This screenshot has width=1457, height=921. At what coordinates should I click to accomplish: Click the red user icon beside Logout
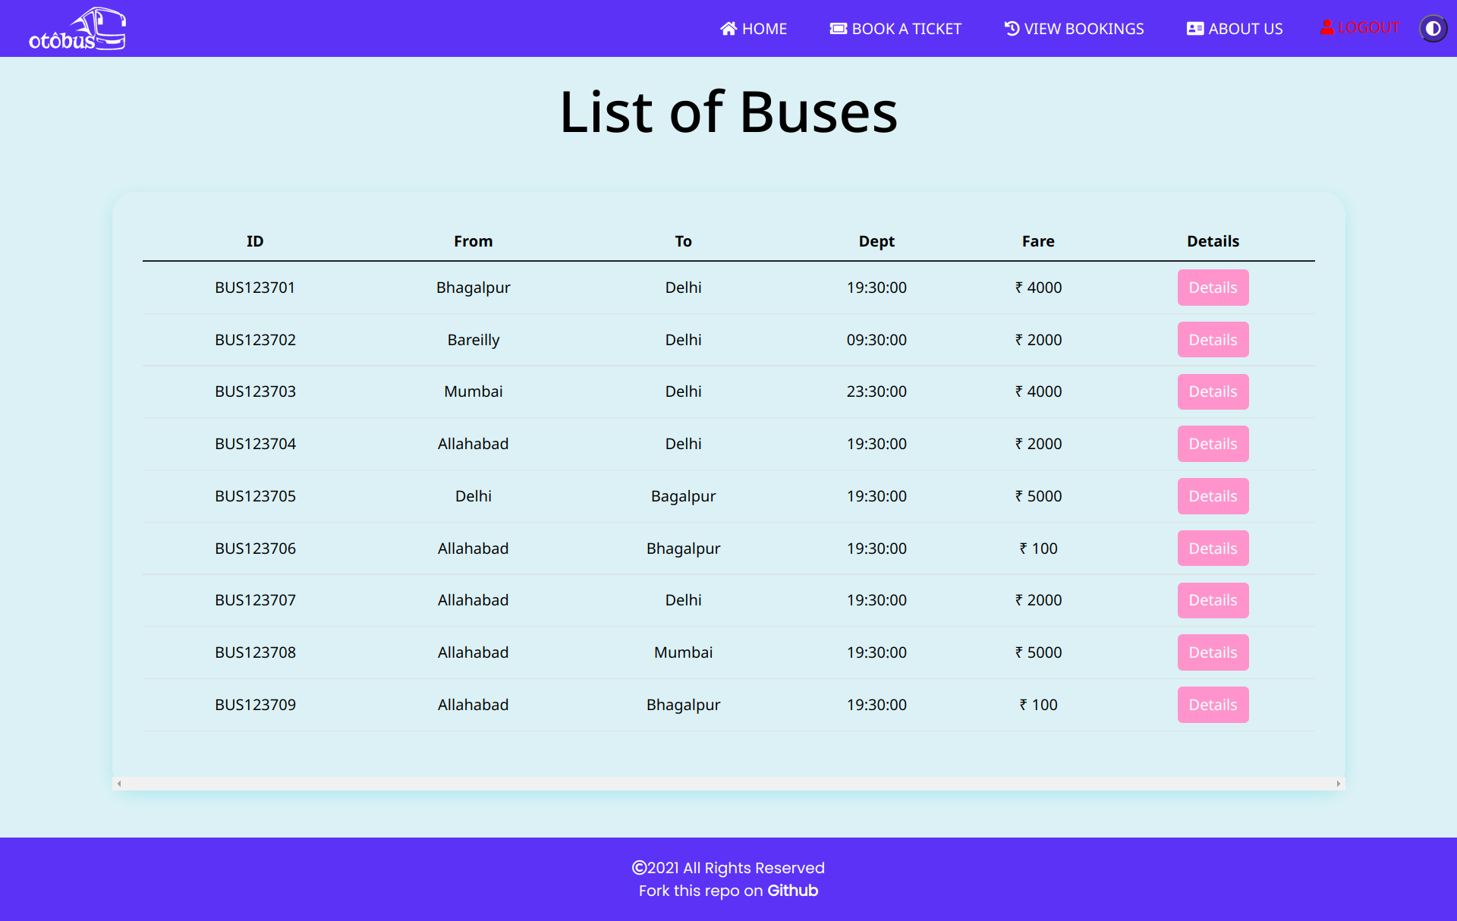click(1327, 27)
